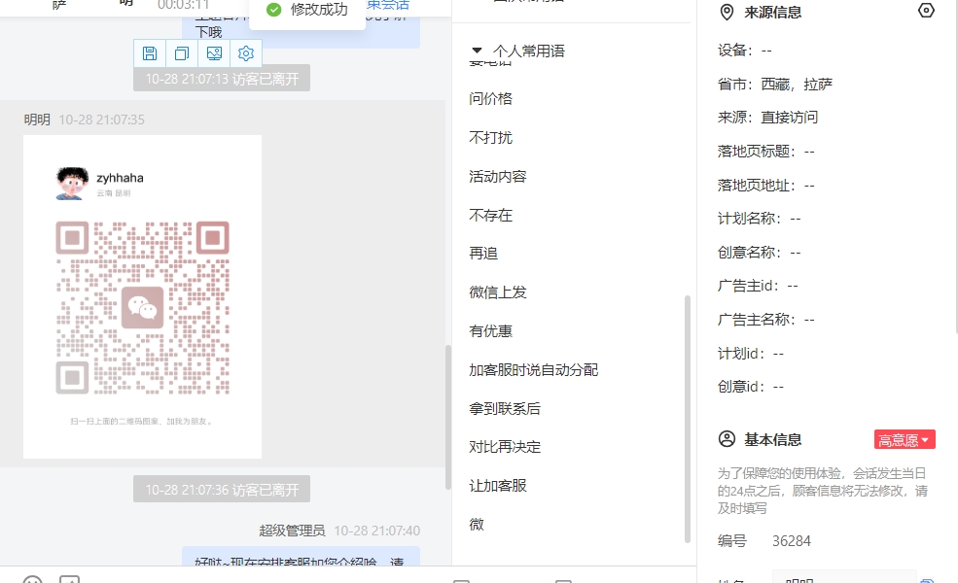Click the sender name 明明 above the QR card
The height and width of the screenshot is (583, 958).
tap(37, 120)
